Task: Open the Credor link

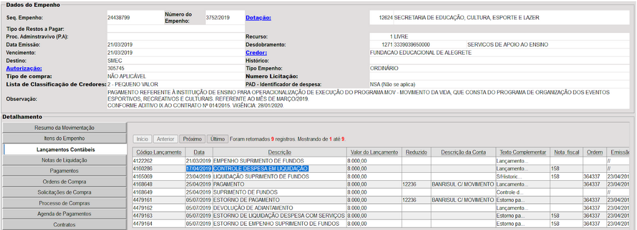Action: pos(256,53)
